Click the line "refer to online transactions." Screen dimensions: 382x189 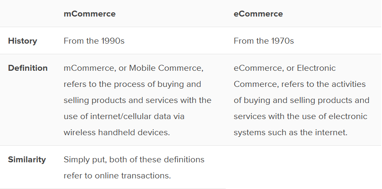[x=117, y=175]
